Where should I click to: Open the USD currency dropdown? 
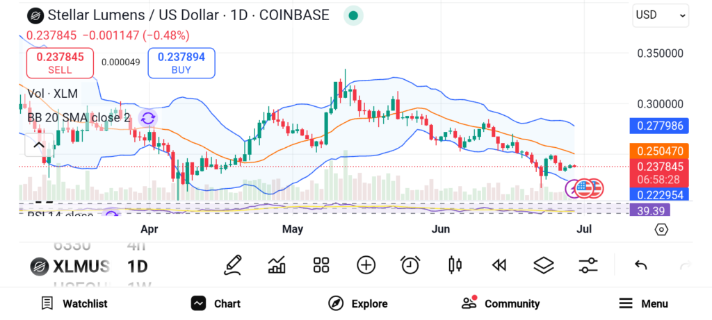(x=661, y=15)
